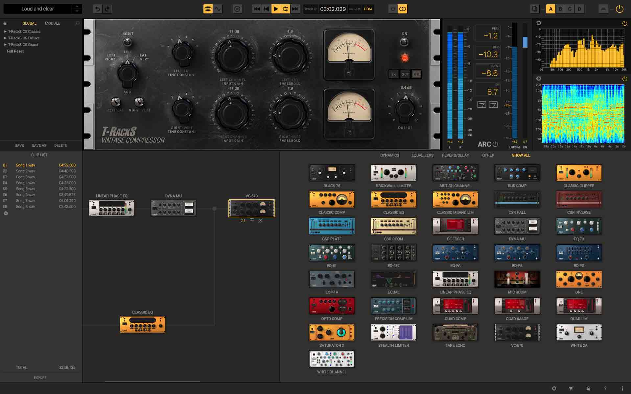Click the undo arrow icon
631x394 pixels.
[98, 9]
